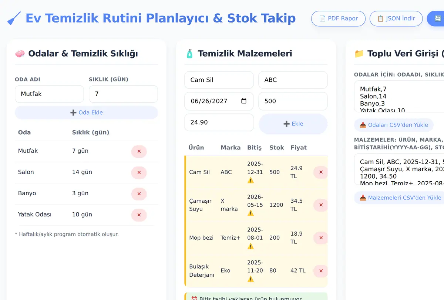Select the 14 gün frequency cell
This screenshot has height=300, width=444.
click(x=82, y=172)
